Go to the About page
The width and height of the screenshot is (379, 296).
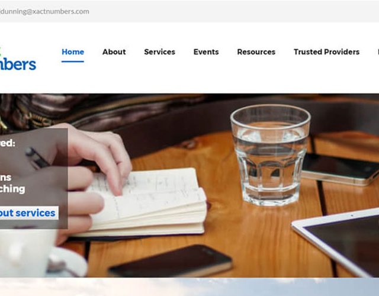point(114,52)
